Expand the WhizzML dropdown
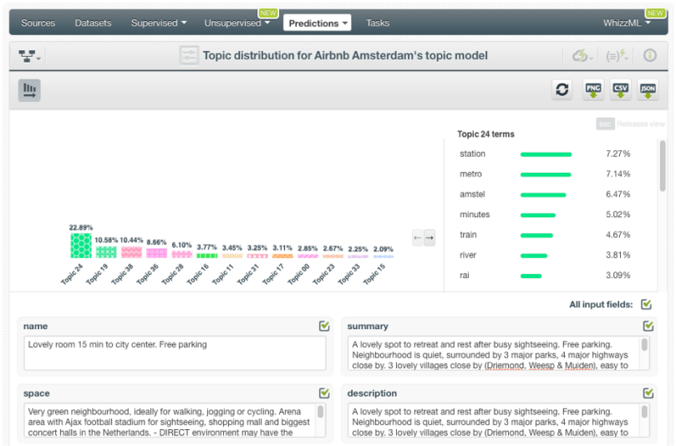The height and width of the screenshot is (446, 676). [x=627, y=23]
